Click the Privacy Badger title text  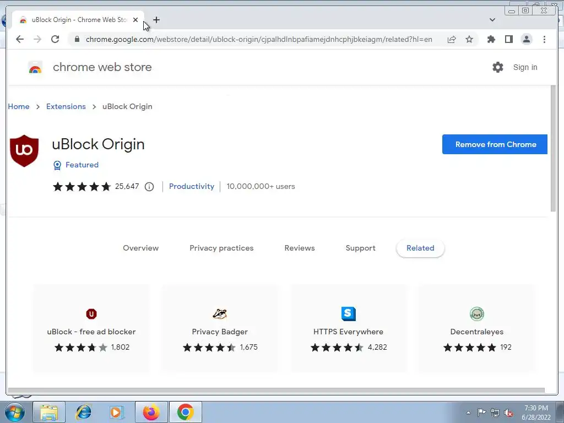tap(220, 332)
